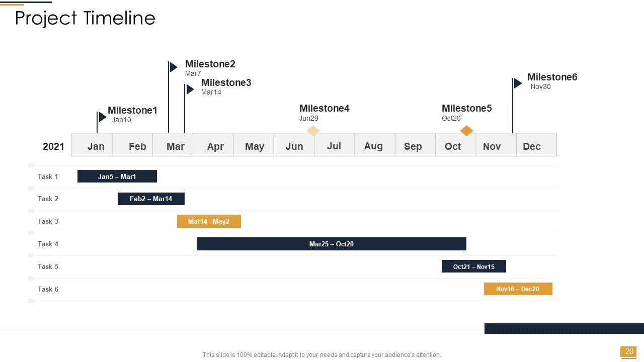Click the orange Nov16 – Dec20 bar
644x362 pixels.
tap(518, 289)
